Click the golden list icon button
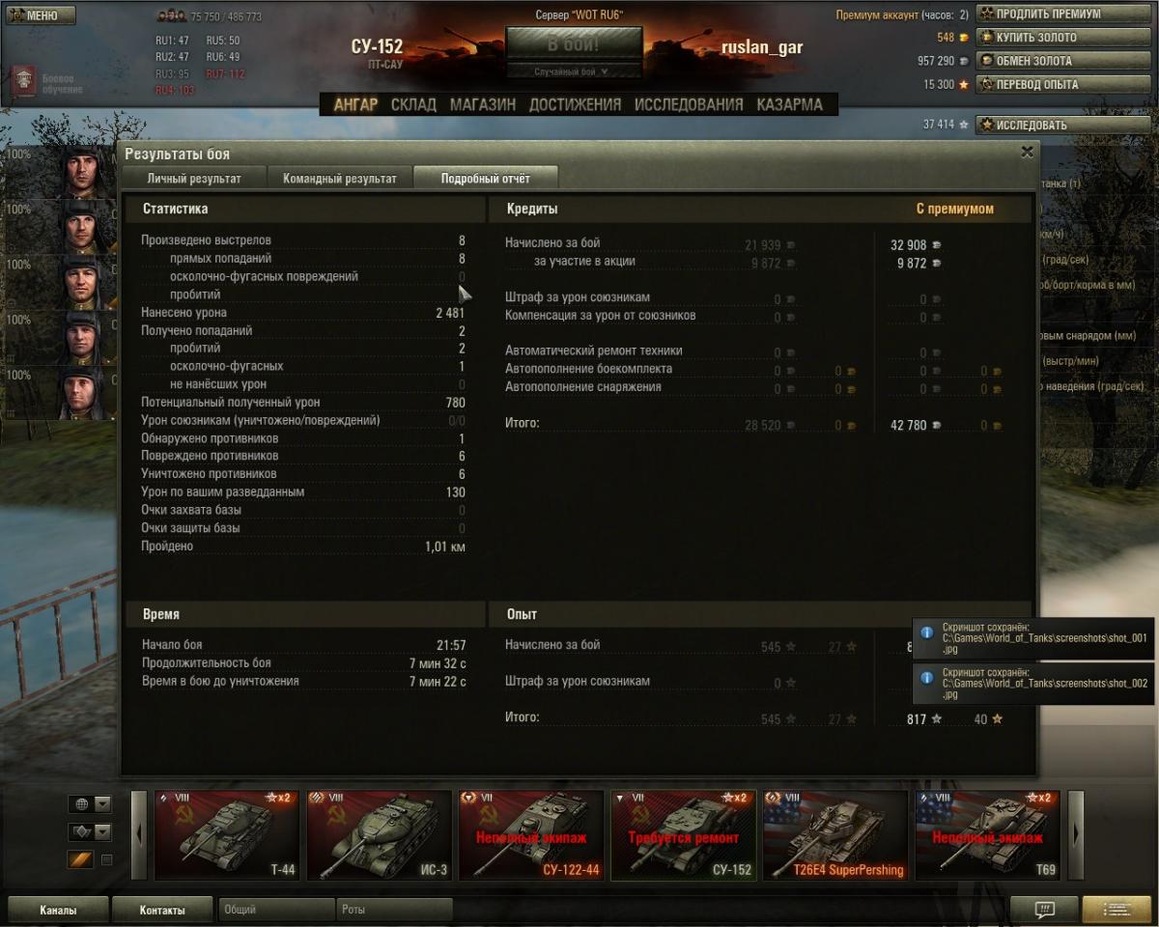Image resolution: width=1159 pixels, height=927 pixels. [x=1117, y=910]
